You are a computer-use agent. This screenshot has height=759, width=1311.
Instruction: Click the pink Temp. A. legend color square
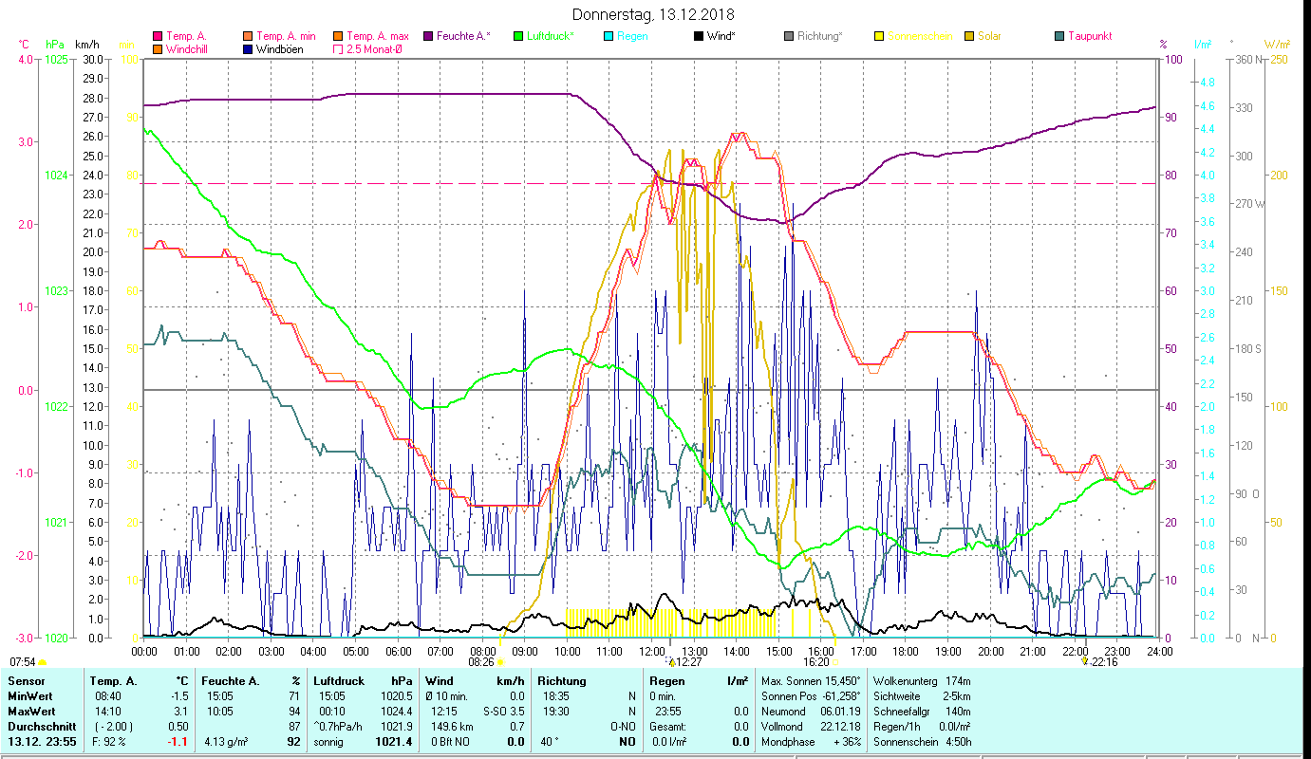pos(158,36)
